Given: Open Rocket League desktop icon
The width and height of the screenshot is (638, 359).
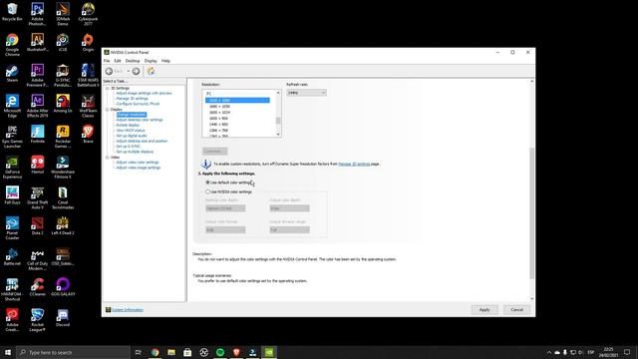Looking at the screenshot, I should click(x=38, y=320).
